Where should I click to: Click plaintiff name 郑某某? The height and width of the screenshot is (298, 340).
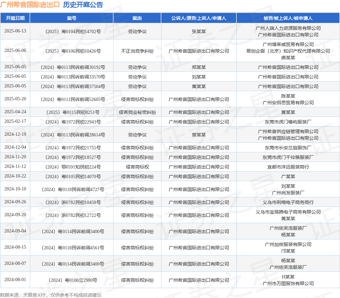coord(199,67)
